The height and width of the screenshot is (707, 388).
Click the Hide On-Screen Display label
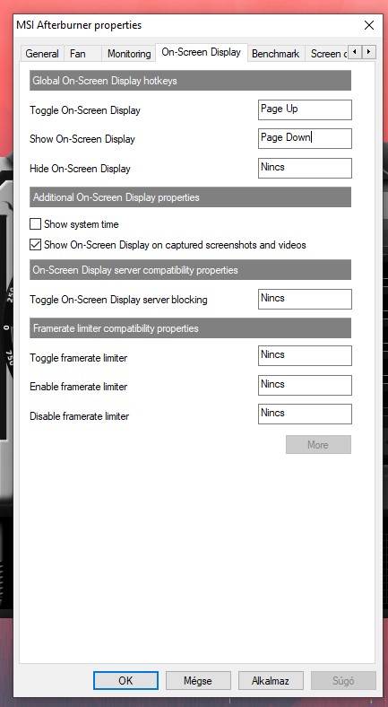coord(80,169)
